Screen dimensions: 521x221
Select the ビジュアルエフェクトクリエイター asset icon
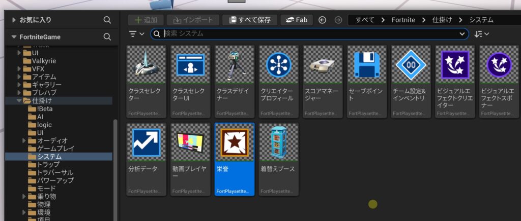click(x=455, y=64)
